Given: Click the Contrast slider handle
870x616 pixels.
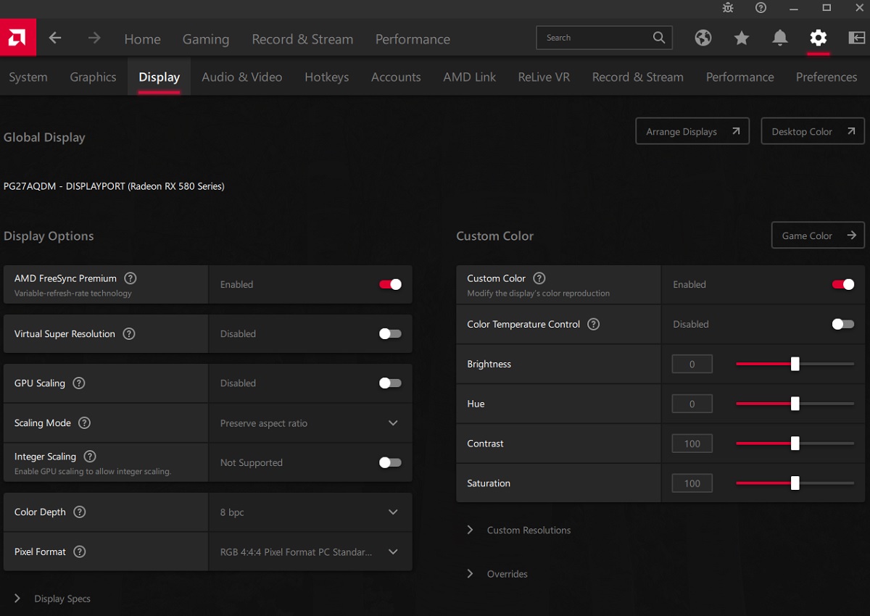Looking at the screenshot, I should click(795, 444).
